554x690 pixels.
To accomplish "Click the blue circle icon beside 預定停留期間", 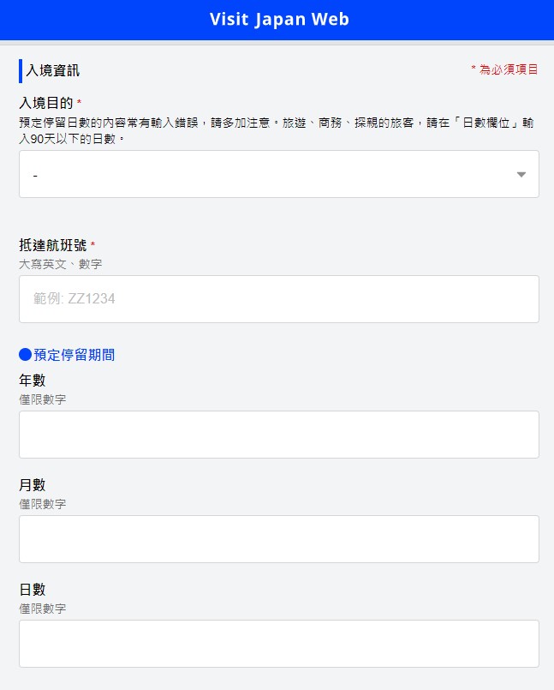I will click(25, 355).
